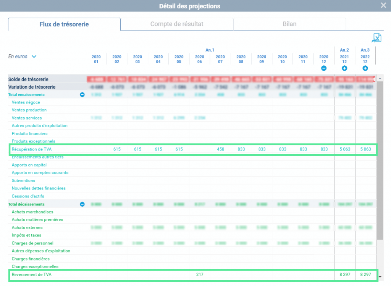Click the Récupération de TVA row label
The image size is (391, 286).
[x=32, y=149]
